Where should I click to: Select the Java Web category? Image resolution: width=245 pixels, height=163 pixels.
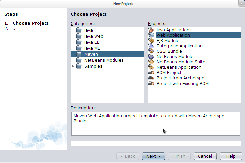[94, 36]
